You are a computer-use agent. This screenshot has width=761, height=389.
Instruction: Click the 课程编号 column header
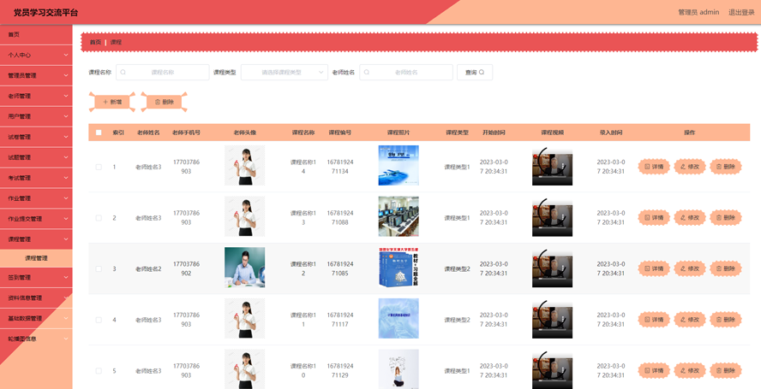[x=339, y=133]
